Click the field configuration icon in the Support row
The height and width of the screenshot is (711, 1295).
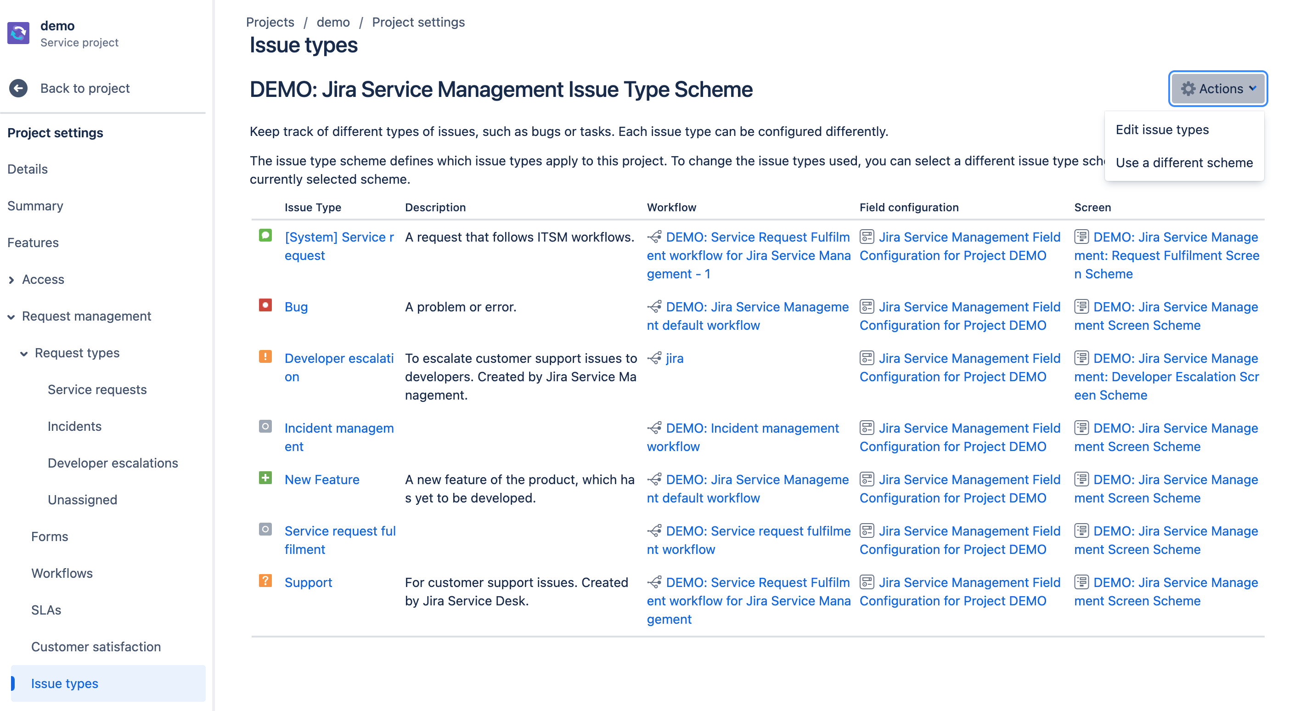coord(867,582)
